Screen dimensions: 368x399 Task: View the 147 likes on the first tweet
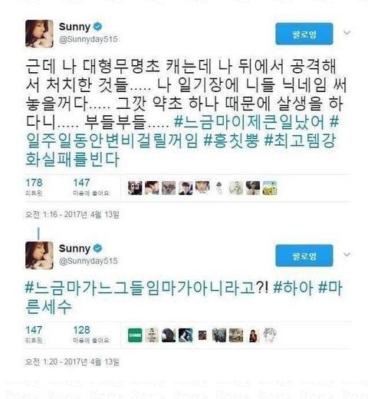click(91, 186)
